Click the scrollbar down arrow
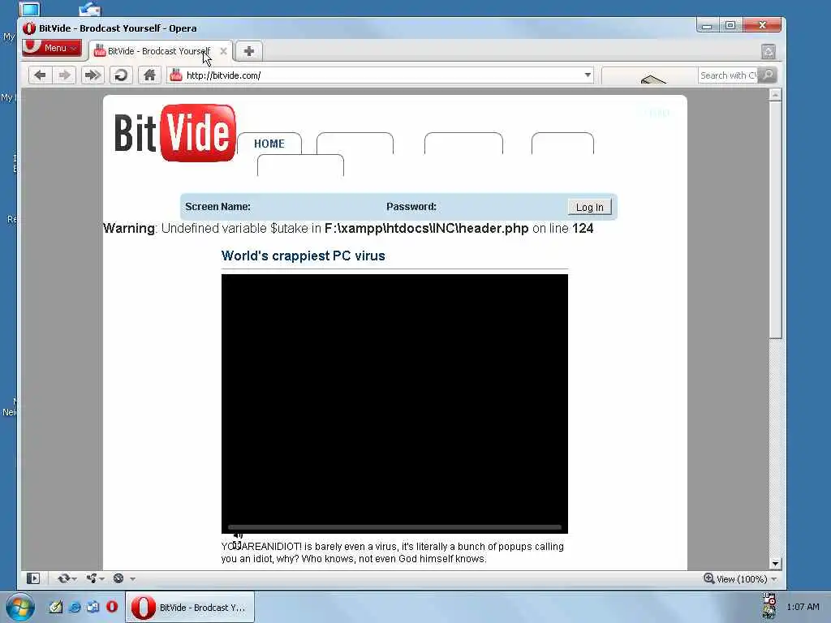 point(775,565)
